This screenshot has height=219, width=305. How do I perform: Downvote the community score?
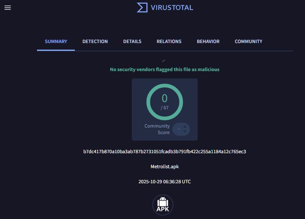185,132
